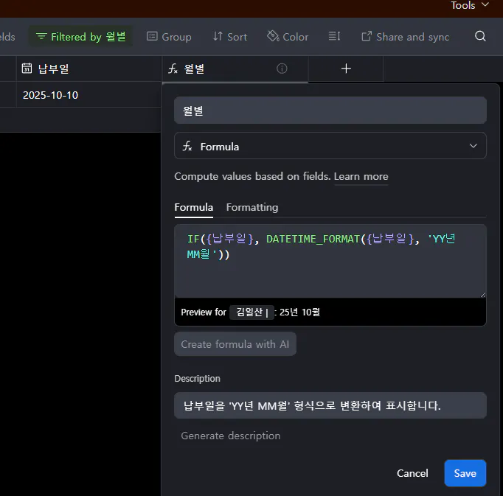This screenshot has height=496, width=503.
Task: Click the Share and sync icon
Action: click(x=367, y=36)
